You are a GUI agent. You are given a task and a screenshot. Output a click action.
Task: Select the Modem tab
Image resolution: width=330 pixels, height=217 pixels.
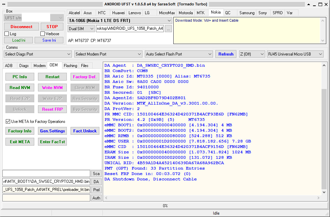coord(40,66)
